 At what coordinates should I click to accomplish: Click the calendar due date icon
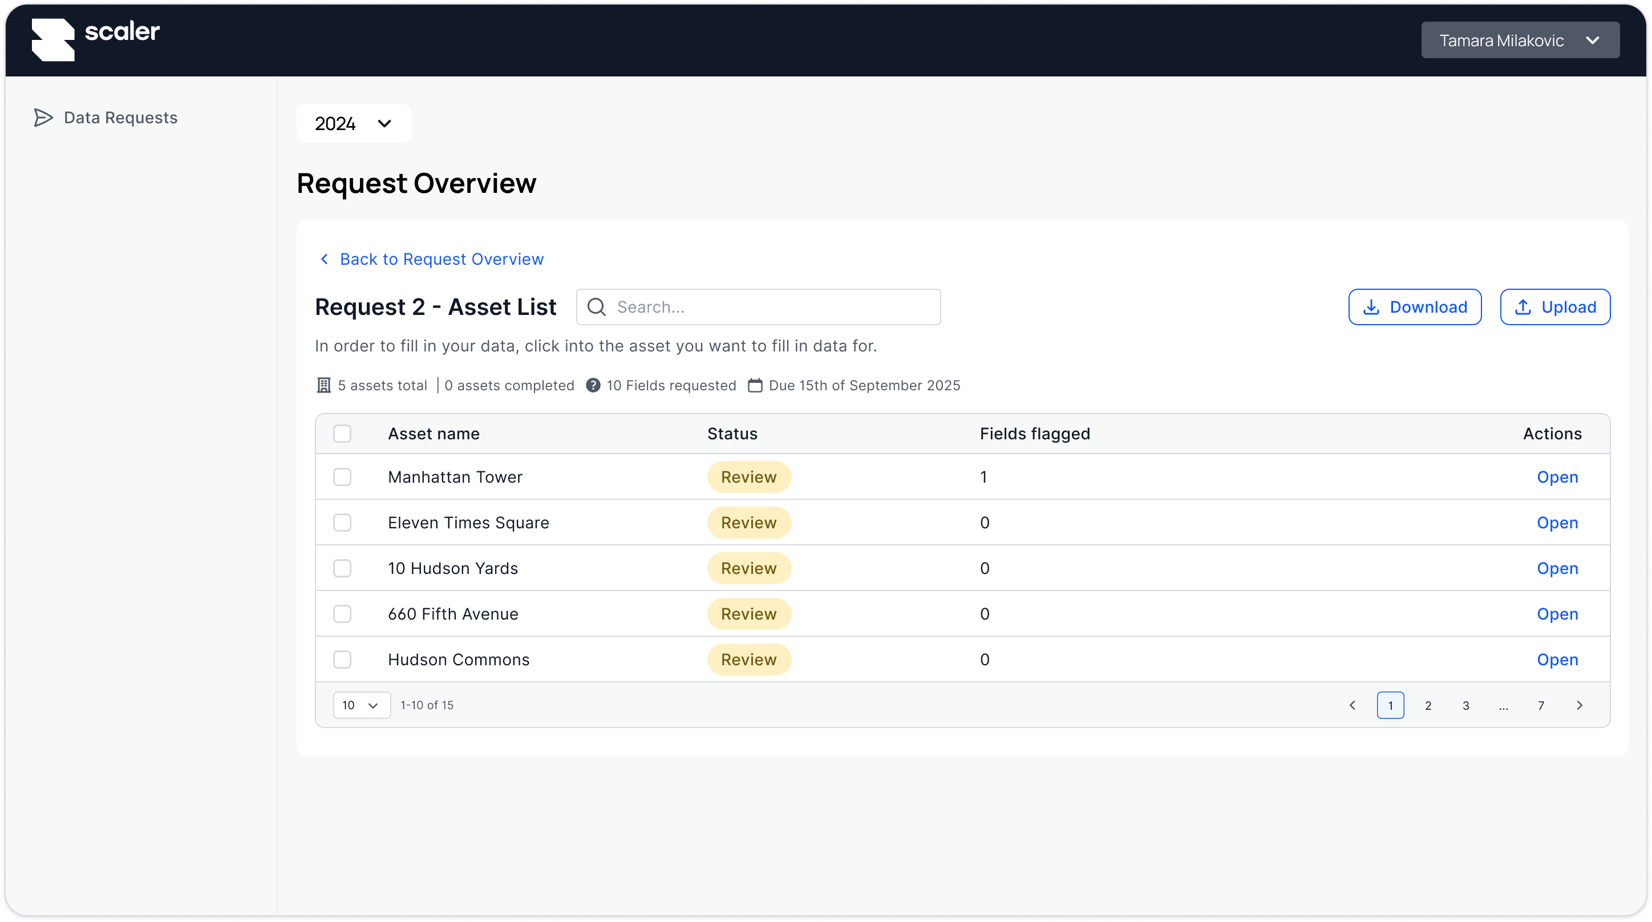(x=755, y=386)
